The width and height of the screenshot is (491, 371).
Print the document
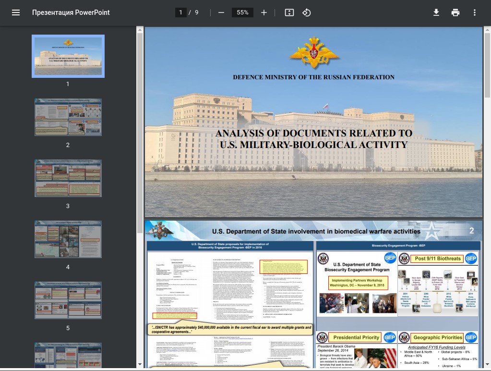(455, 12)
